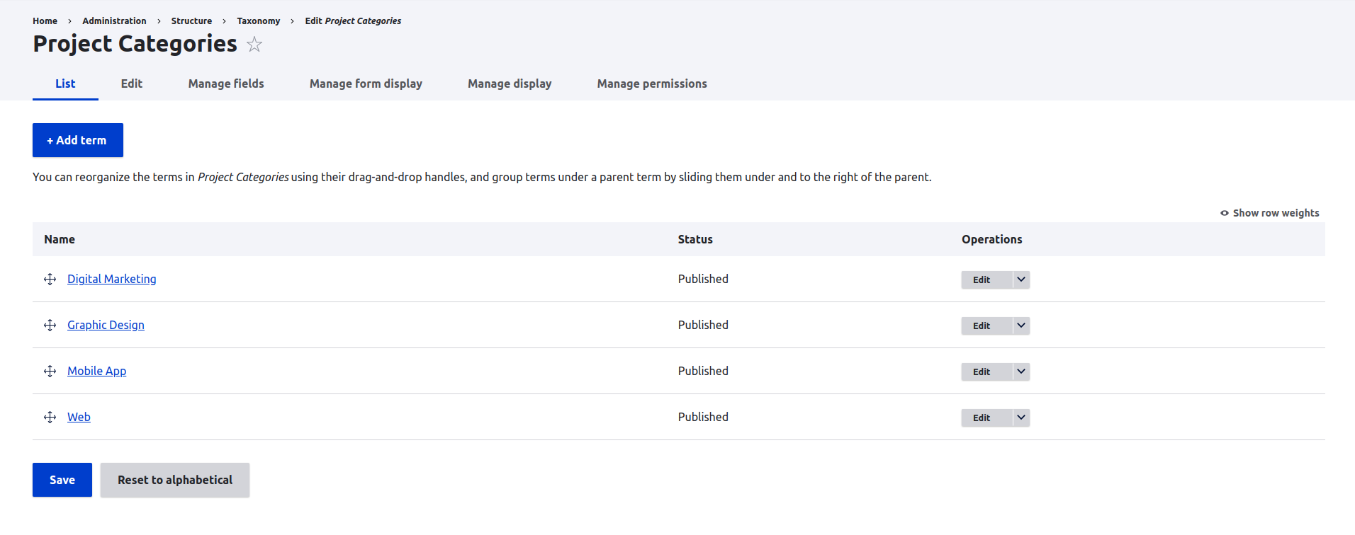Open operations dropdown arrow for Mobile App
This screenshot has width=1355, height=535.
[1021, 372]
